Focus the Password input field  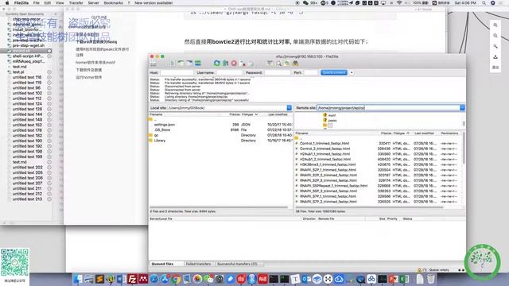point(278,72)
